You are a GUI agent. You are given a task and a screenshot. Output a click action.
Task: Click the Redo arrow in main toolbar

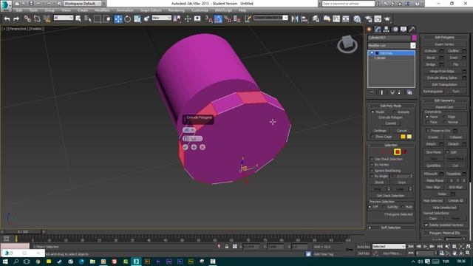16,18
